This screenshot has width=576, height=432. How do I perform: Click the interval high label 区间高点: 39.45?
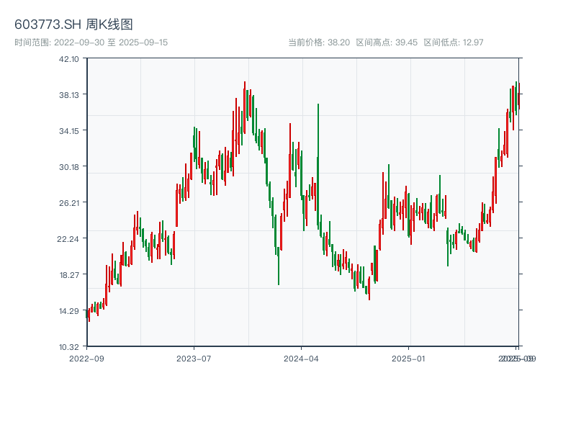point(387,42)
